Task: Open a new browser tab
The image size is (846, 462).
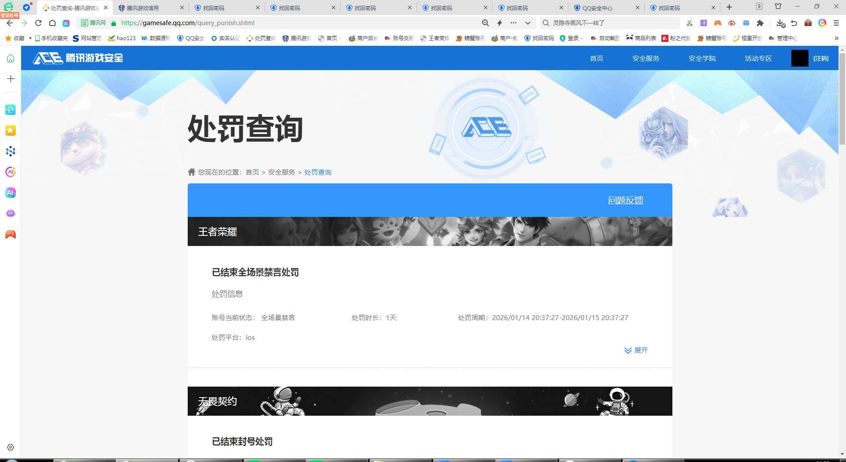Action: [729, 7]
